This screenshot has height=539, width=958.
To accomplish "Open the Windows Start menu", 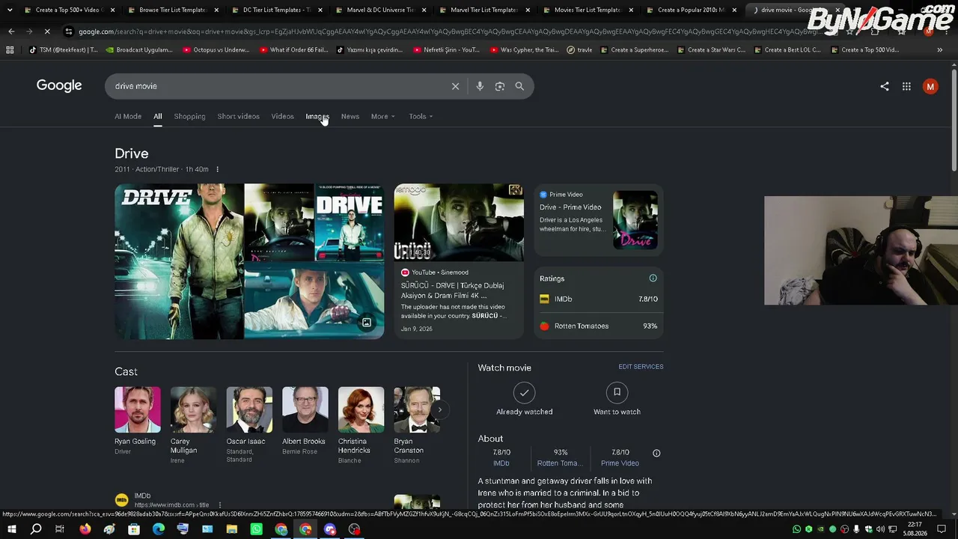I will tap(11, 529).
